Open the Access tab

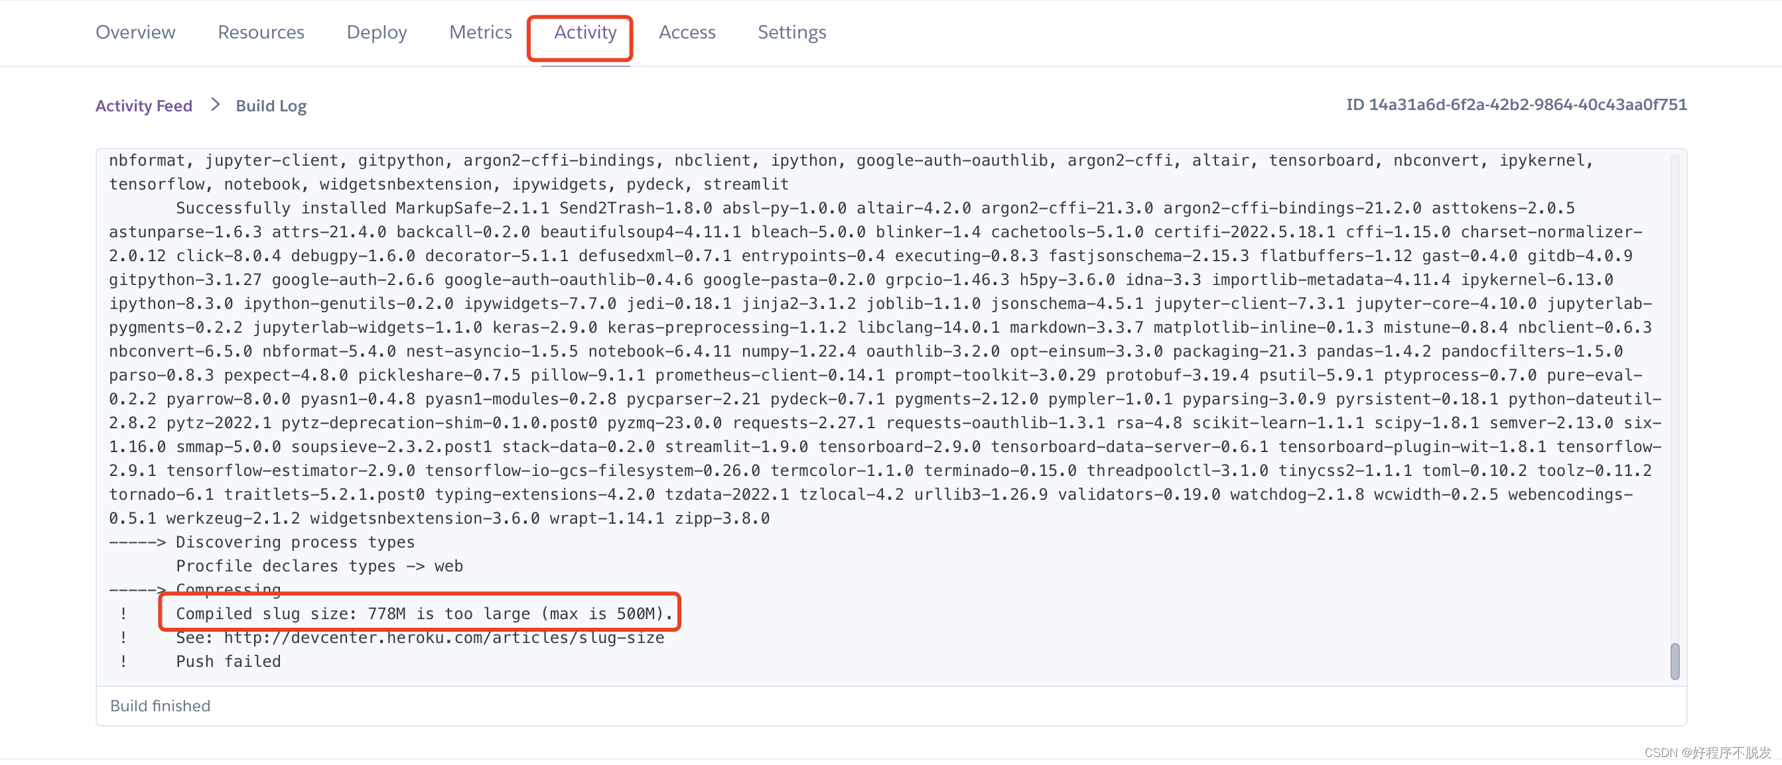pos(687,32)
